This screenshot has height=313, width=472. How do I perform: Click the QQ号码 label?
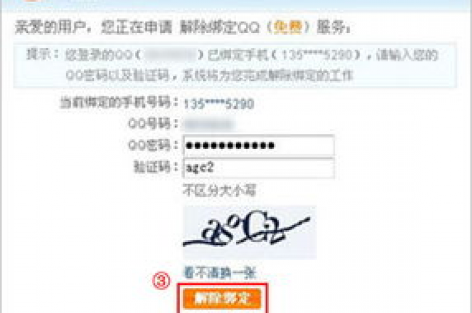click(149, 124)
